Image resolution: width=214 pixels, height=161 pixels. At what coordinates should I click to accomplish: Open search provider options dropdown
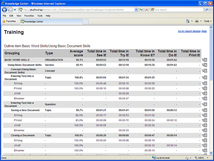[210, 10]
